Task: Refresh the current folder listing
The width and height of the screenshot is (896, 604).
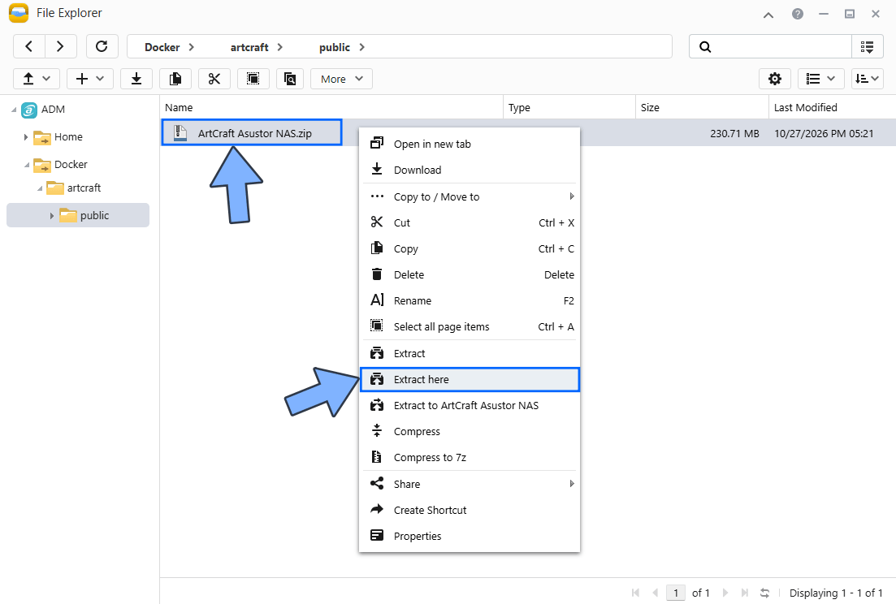Action: point(102,46)
